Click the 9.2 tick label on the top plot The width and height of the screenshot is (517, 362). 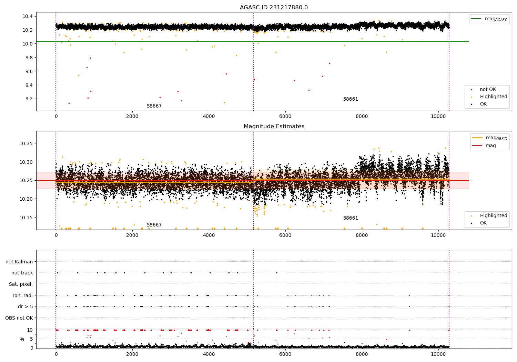click(29, 99)
